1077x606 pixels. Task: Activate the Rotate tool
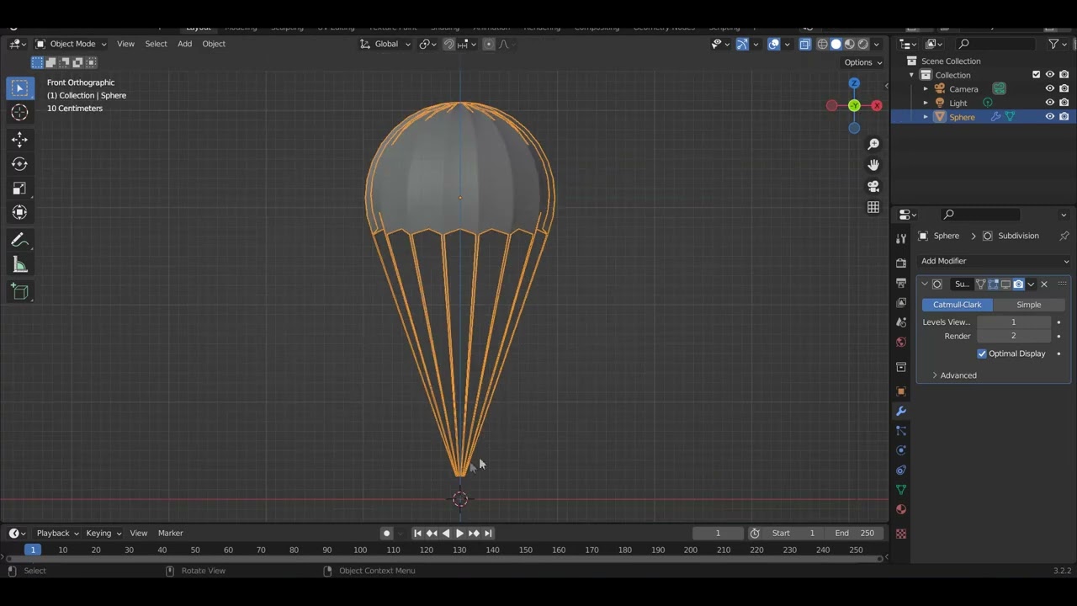click(19, 164)
